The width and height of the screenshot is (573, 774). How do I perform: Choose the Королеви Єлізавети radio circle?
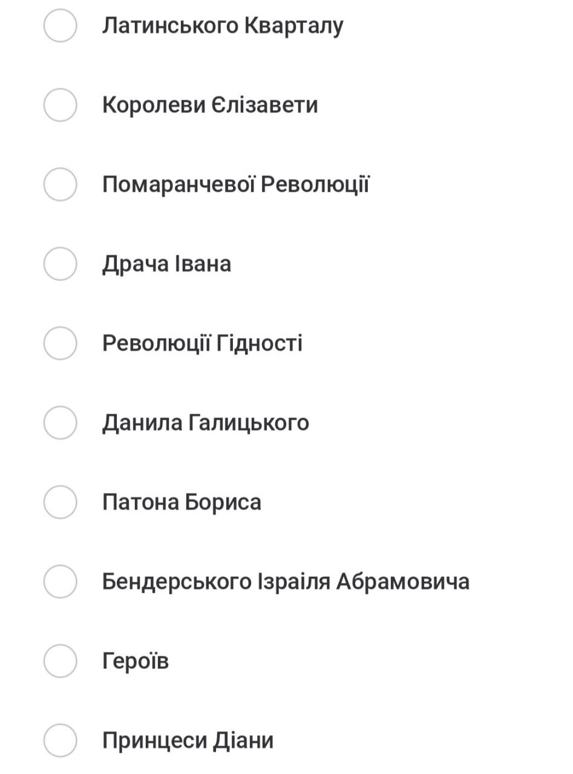tap(60, 105)
